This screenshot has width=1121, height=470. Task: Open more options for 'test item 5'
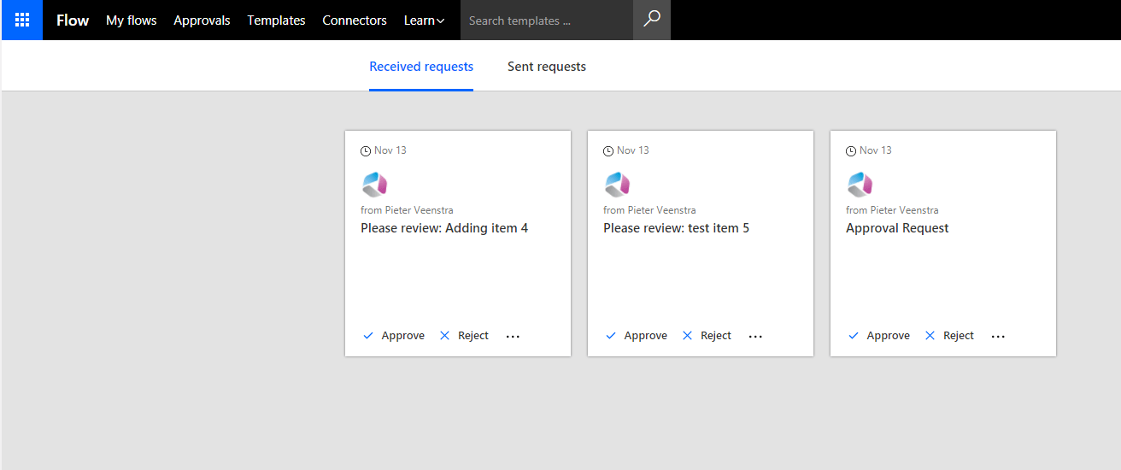[x=755, y=337]
